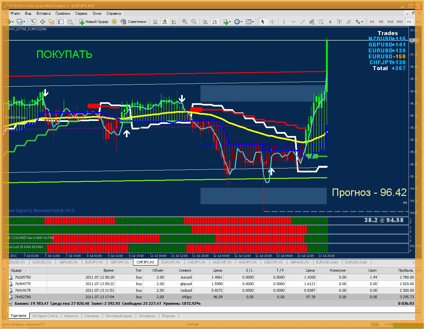Switch timeframe to M1

(x=372, y=22)
